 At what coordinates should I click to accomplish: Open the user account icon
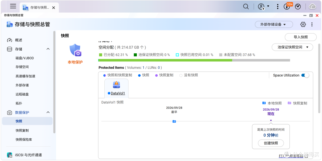click(x=261, y=7)
